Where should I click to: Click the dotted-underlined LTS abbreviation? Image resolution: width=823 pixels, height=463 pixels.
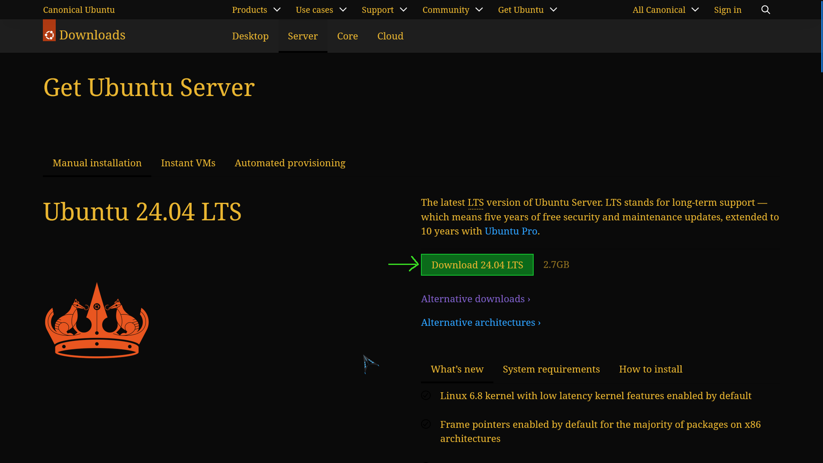tap(475, 202)
